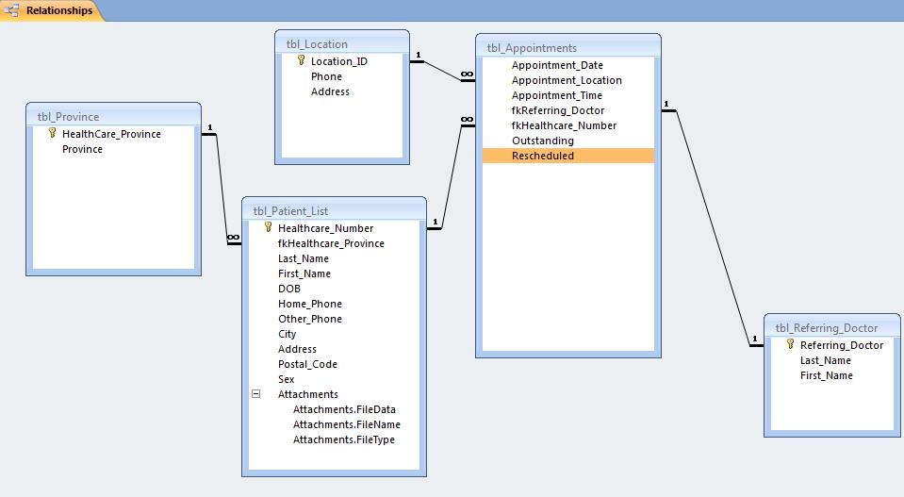
Task: Select the Postal_Code field
Action: (x=334, y=364)
